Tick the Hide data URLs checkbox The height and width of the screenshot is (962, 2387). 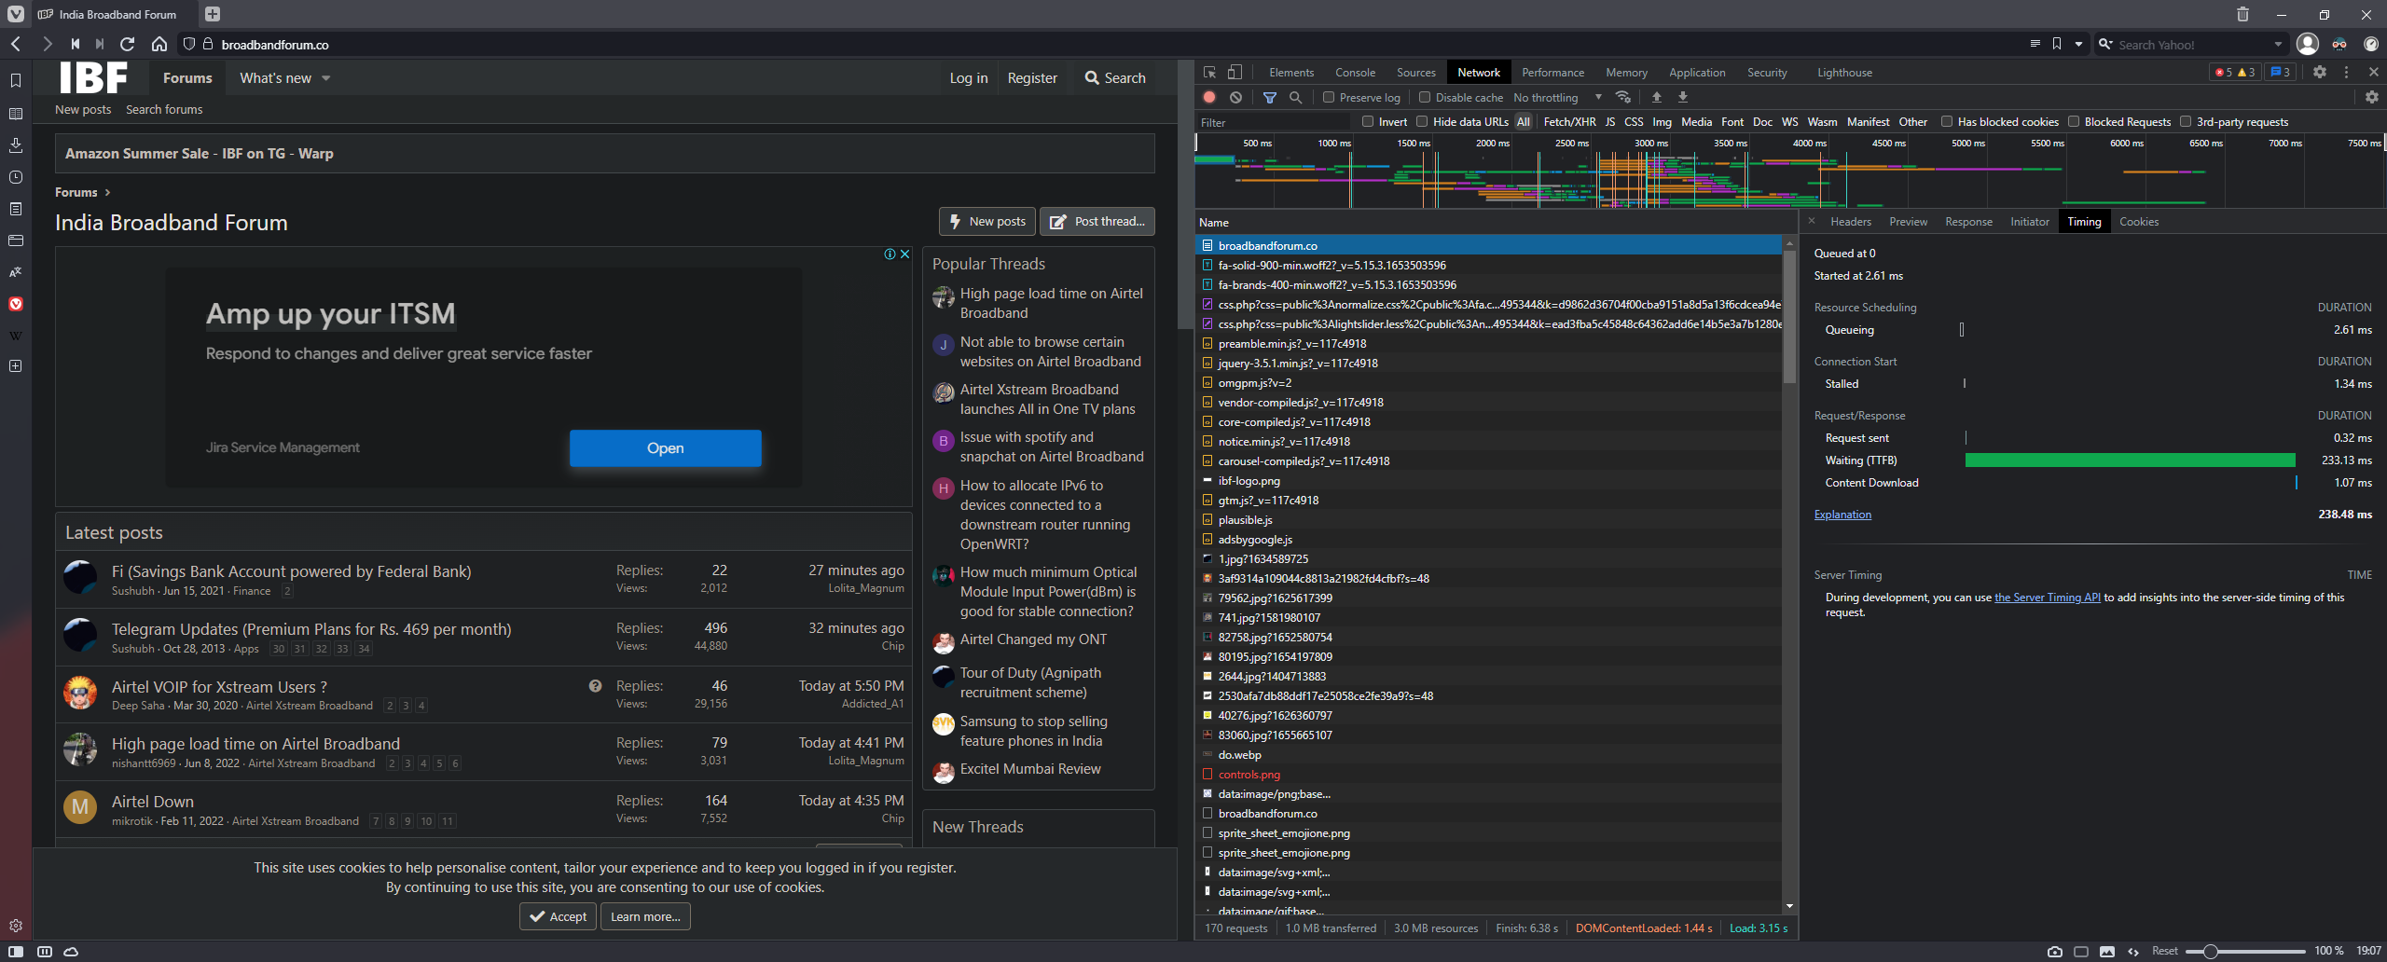click(x=1422, y=121)
